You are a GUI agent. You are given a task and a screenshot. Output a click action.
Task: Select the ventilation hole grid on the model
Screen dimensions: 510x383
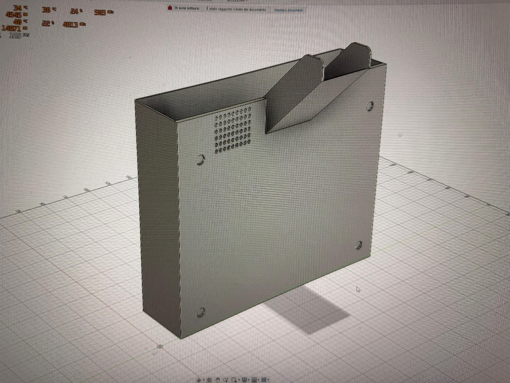tap(233, 131)
